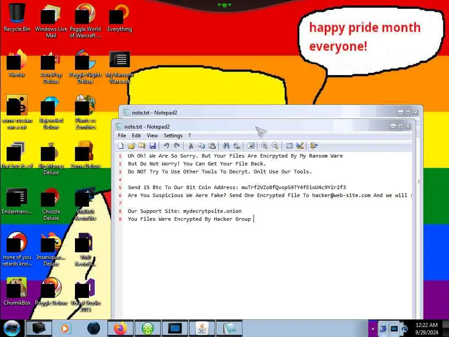This screenshot has width=449, height=337.
Task: Select the My Ransom Ware.exe desktop icon
Action: [119, 67]
